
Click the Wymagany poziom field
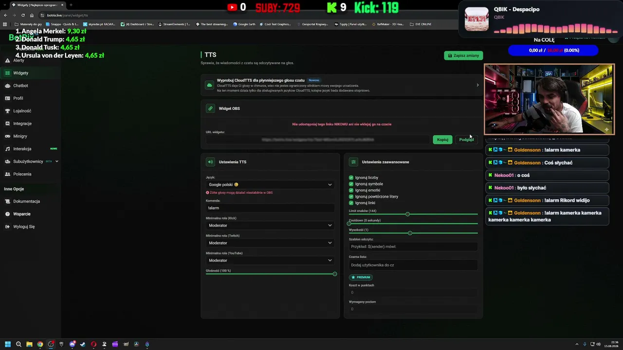point(413,309)
